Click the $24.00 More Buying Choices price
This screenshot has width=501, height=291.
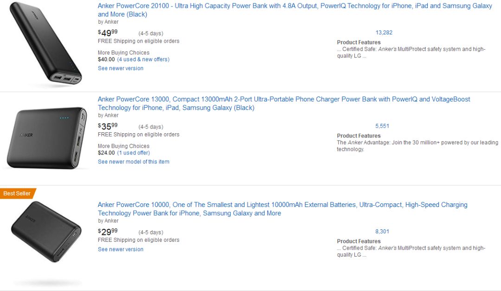click(x=106, y=153)
